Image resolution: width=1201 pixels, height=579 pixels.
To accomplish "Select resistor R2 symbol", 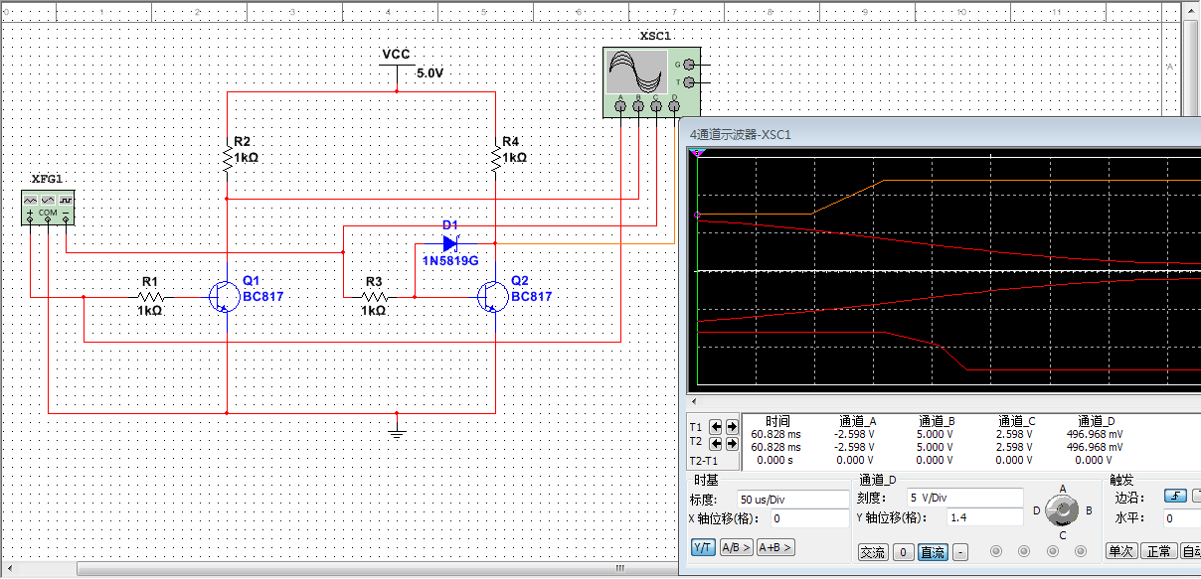I will coord(228,158).
